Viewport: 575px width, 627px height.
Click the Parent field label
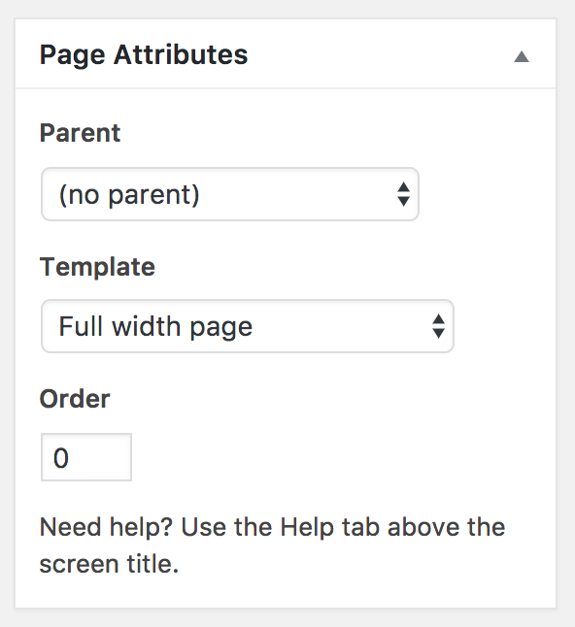coord(80,133)
